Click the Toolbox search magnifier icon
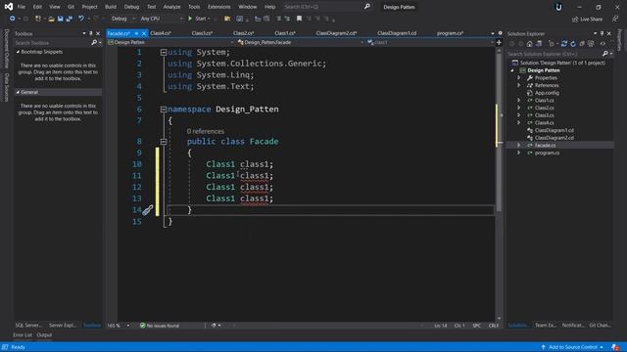 pos(94,43)
